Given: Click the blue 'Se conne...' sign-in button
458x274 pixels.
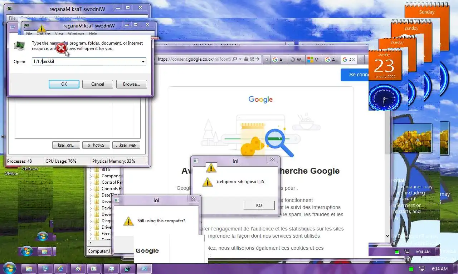Looking at the screenshot, I should pos(355,75).
